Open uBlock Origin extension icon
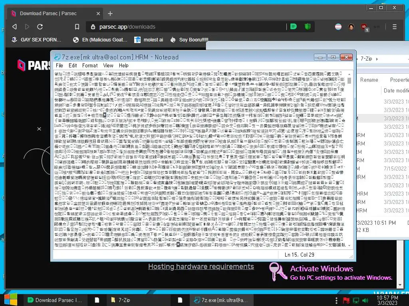The image size is (409, 306). [x=364, y=27]
